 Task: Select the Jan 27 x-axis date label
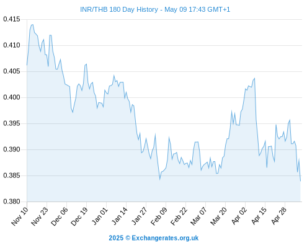140,216
